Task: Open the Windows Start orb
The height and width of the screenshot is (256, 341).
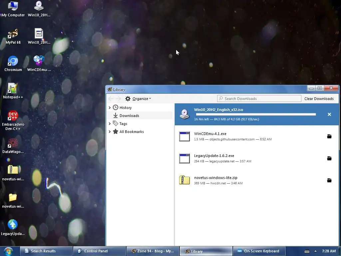Action: point(8,251)
